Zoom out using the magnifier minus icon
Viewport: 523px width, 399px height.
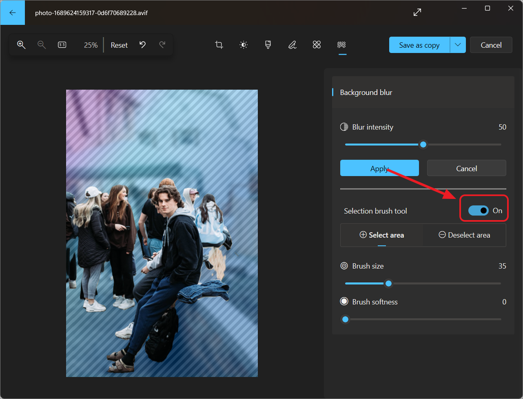coord(42,45)
